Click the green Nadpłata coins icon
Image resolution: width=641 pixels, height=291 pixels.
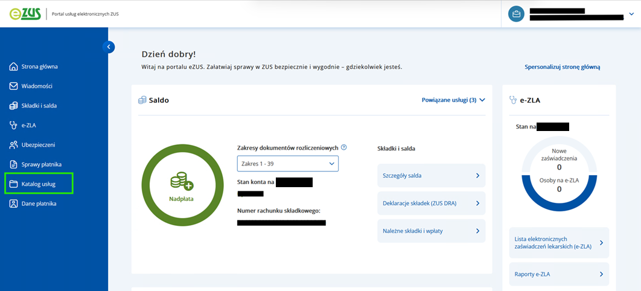coord(181,181)
